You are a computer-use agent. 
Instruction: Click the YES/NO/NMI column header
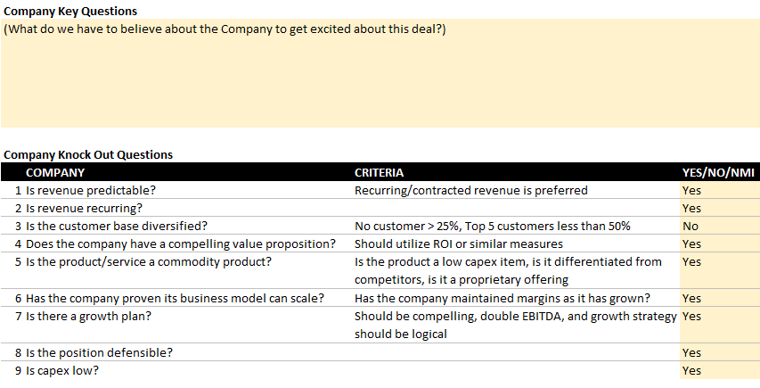pos(718,172)
